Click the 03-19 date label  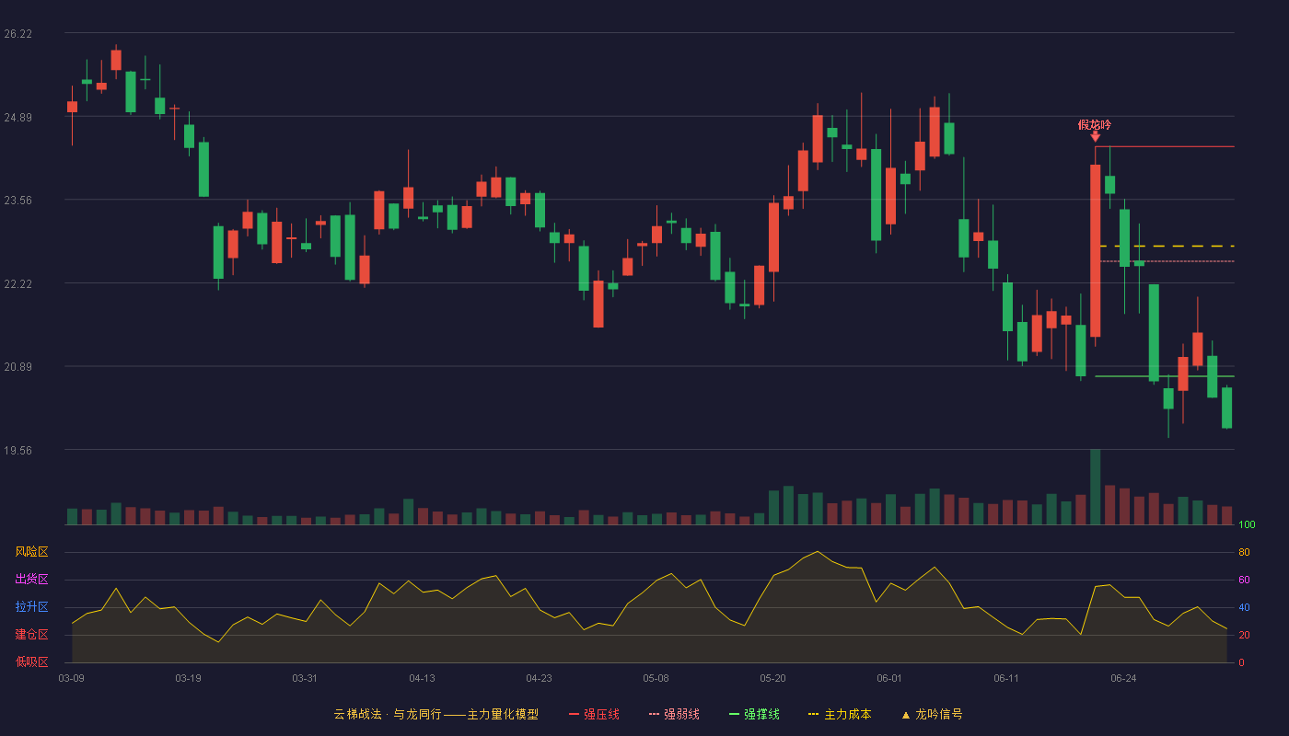coord(188,678)
